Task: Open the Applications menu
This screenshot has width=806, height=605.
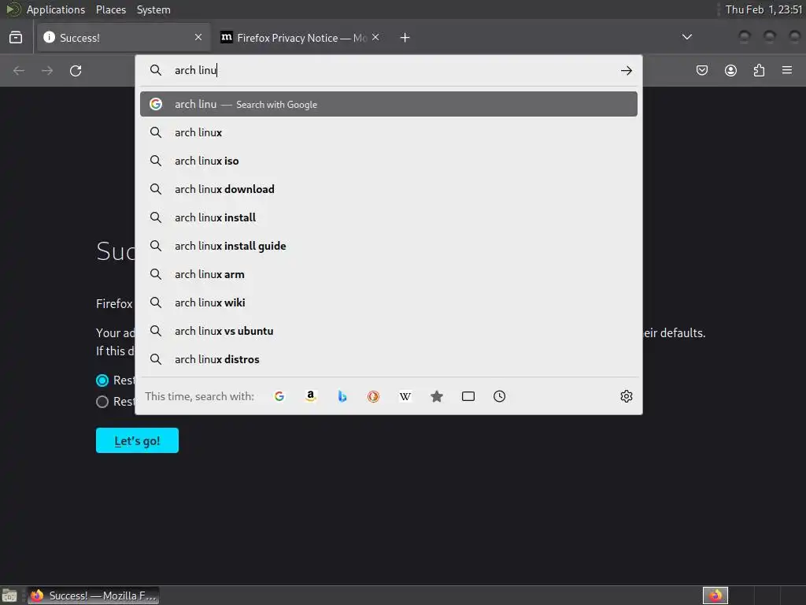Action: point(56,9)
